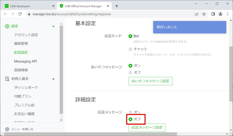Image resolution: width=233 pixels, height=136 pixels.
Task: Open 登録情報 in sidebar
Action: coord(21,70)
